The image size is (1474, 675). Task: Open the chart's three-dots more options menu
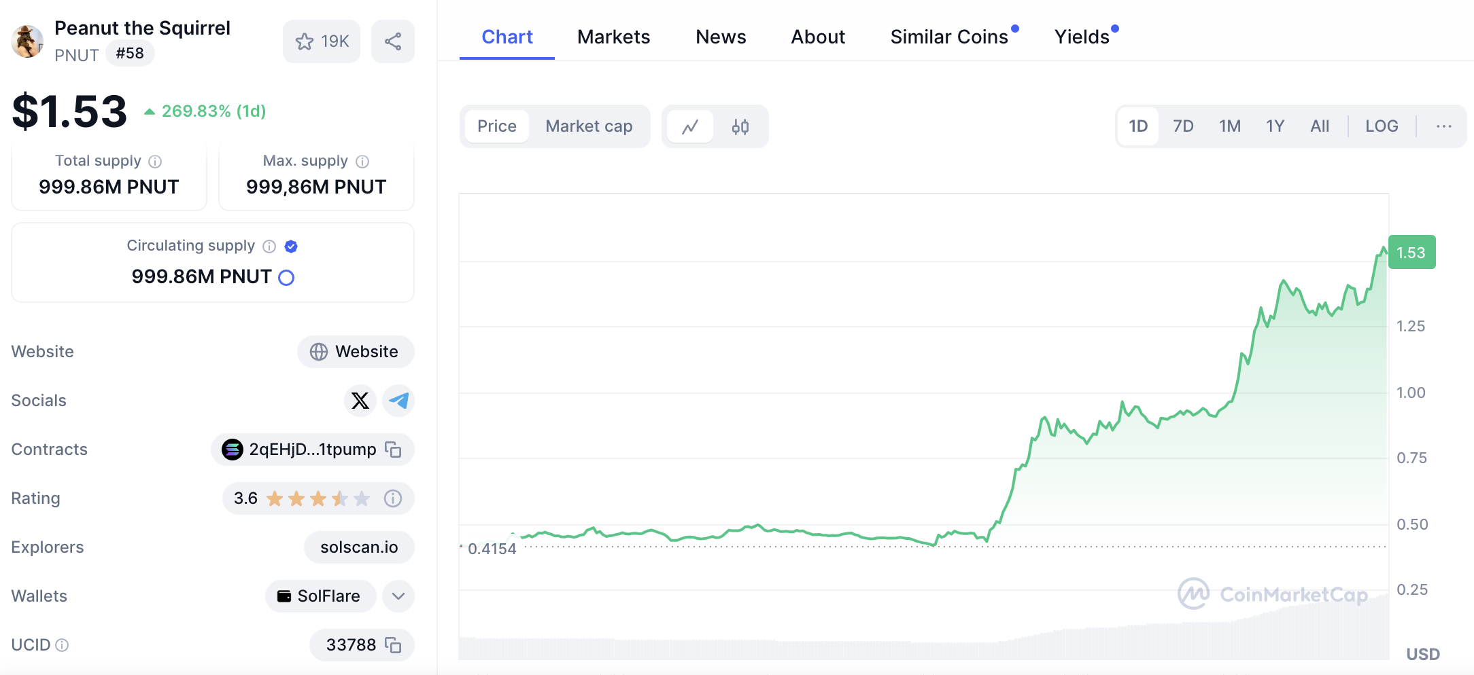(x=1443, y=126)
